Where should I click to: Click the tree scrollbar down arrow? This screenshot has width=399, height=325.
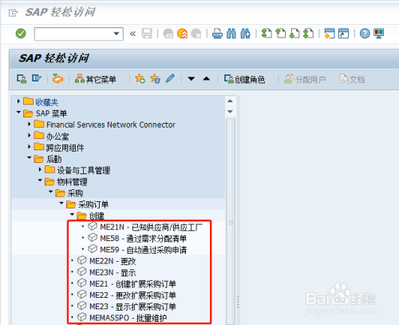[231, 112]
